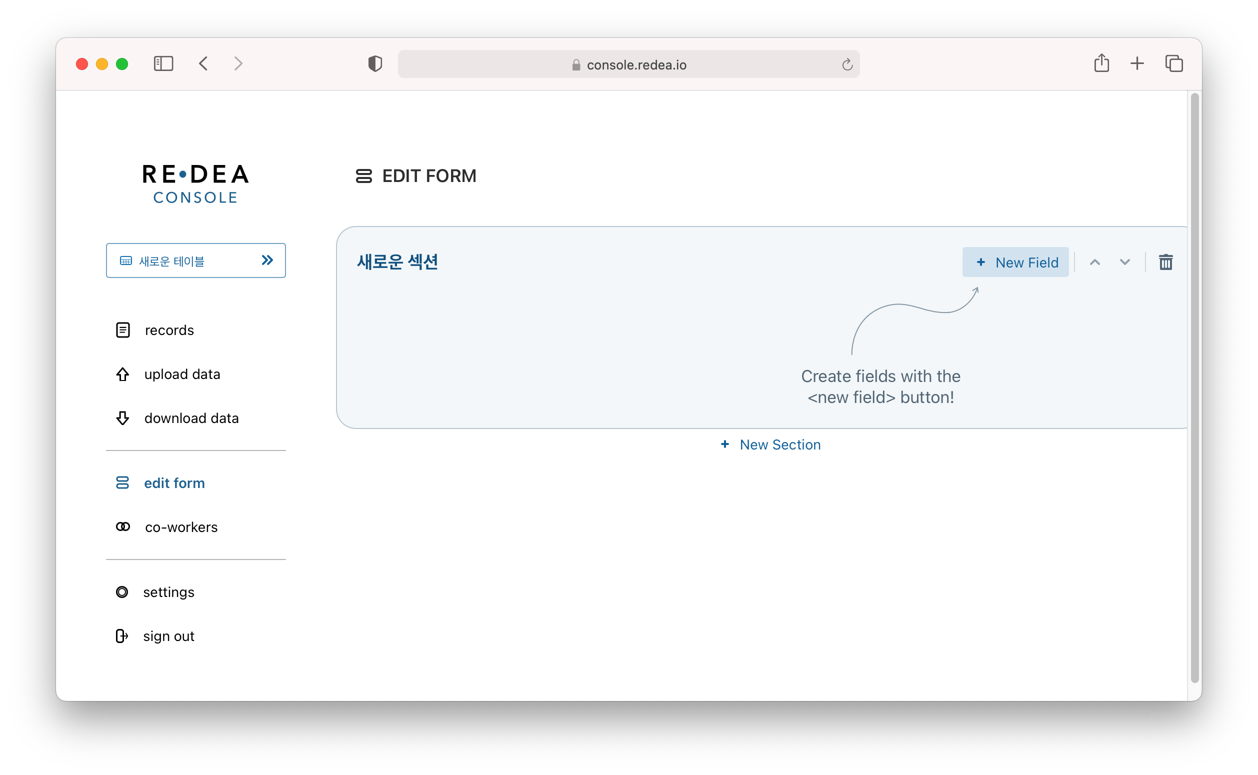Add a New Section
This screenshot has height=775, width=1258.
[770, 444]
